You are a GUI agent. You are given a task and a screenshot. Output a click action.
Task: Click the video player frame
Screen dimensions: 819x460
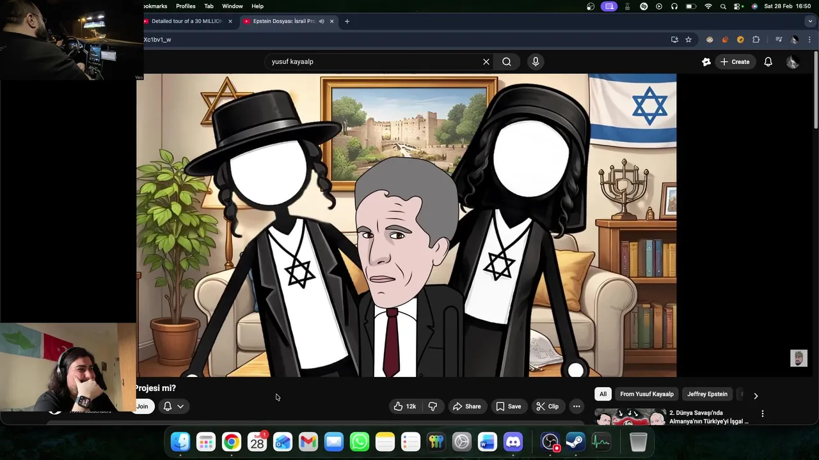[x=406, y=226]
